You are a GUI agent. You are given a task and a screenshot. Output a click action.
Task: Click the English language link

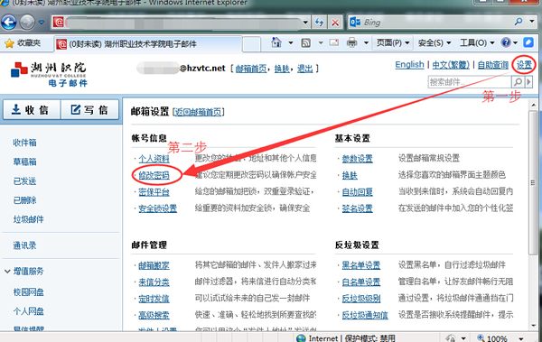pyautogui.click(x=409, y=65)
